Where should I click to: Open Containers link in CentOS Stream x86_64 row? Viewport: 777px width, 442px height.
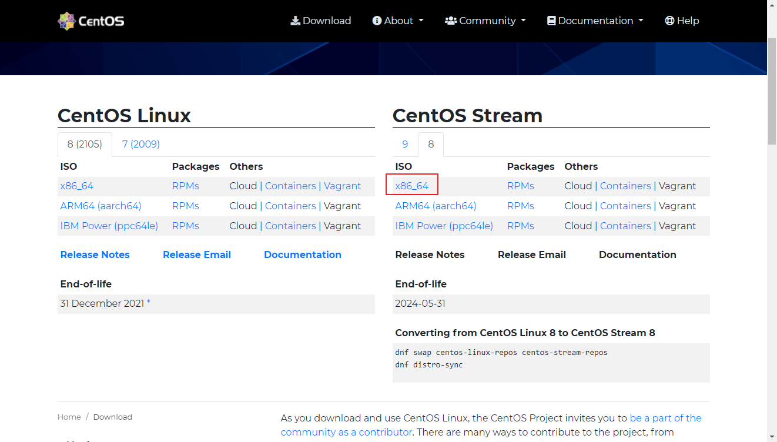pyautogui.click(x=625, y=186)
